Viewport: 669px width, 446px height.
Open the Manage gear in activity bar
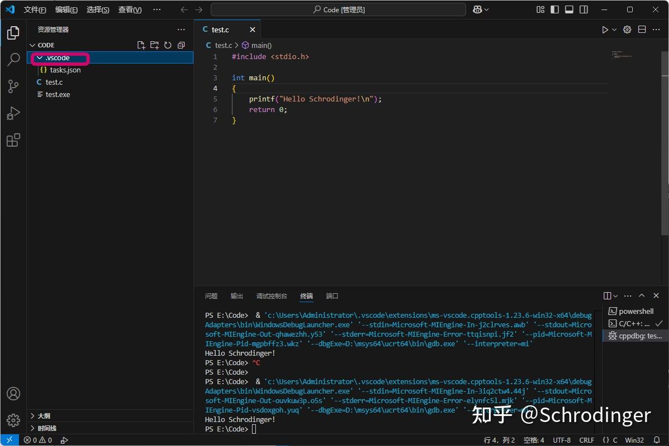(x=13, y=420)
